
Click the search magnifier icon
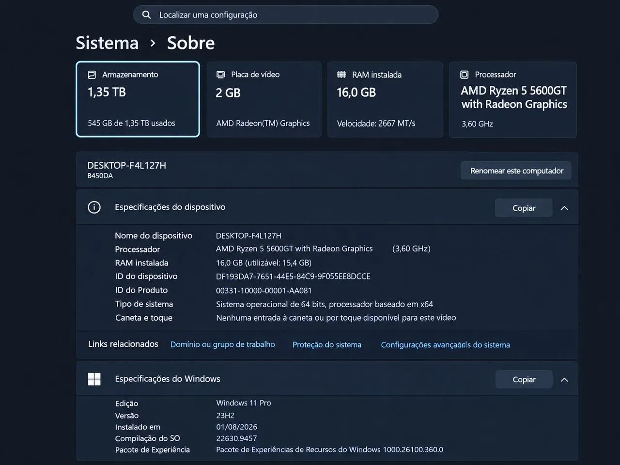pyautogui.click(x=146, y=15)
